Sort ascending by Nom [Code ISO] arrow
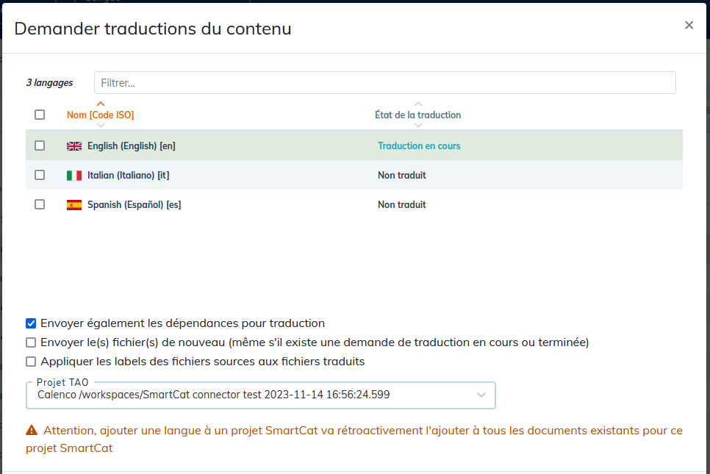The height and width of the screenshot is (474, 710). (101, 104)
